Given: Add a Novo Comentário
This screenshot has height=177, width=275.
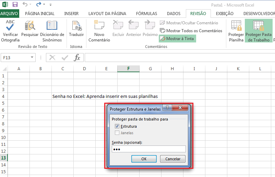Looking at the screenshot, I should 99,26.
